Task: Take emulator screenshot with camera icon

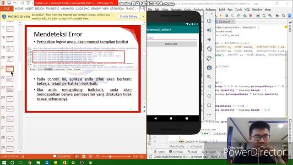Action: [209, 67]
